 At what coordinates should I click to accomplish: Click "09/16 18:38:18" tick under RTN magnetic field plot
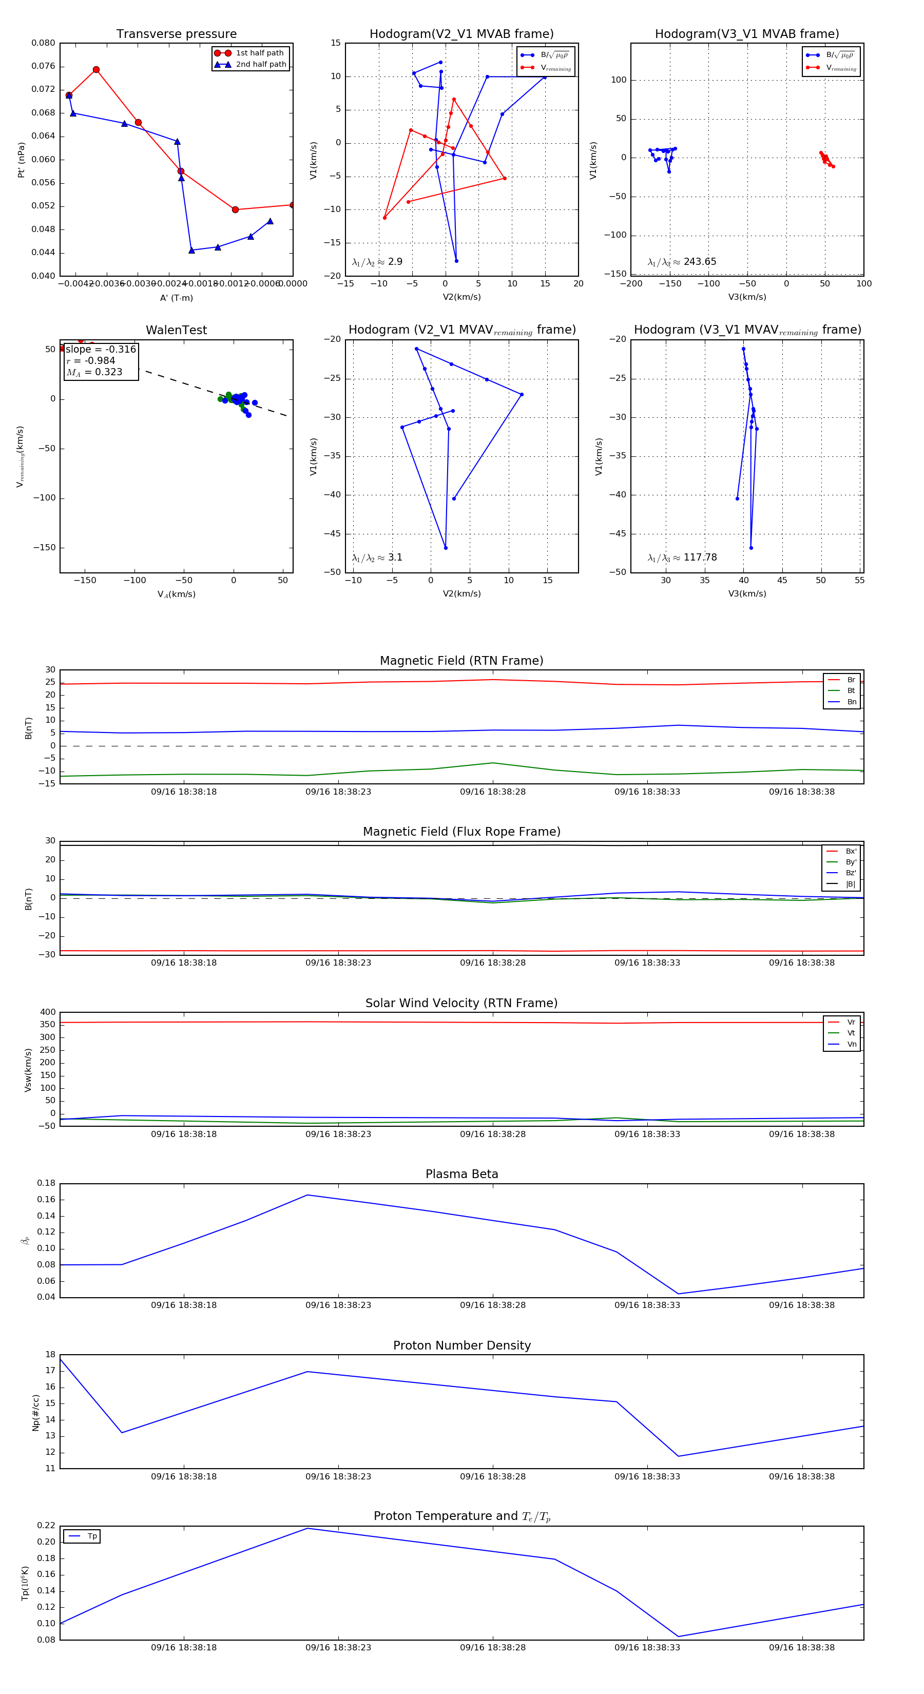point(183,793)
